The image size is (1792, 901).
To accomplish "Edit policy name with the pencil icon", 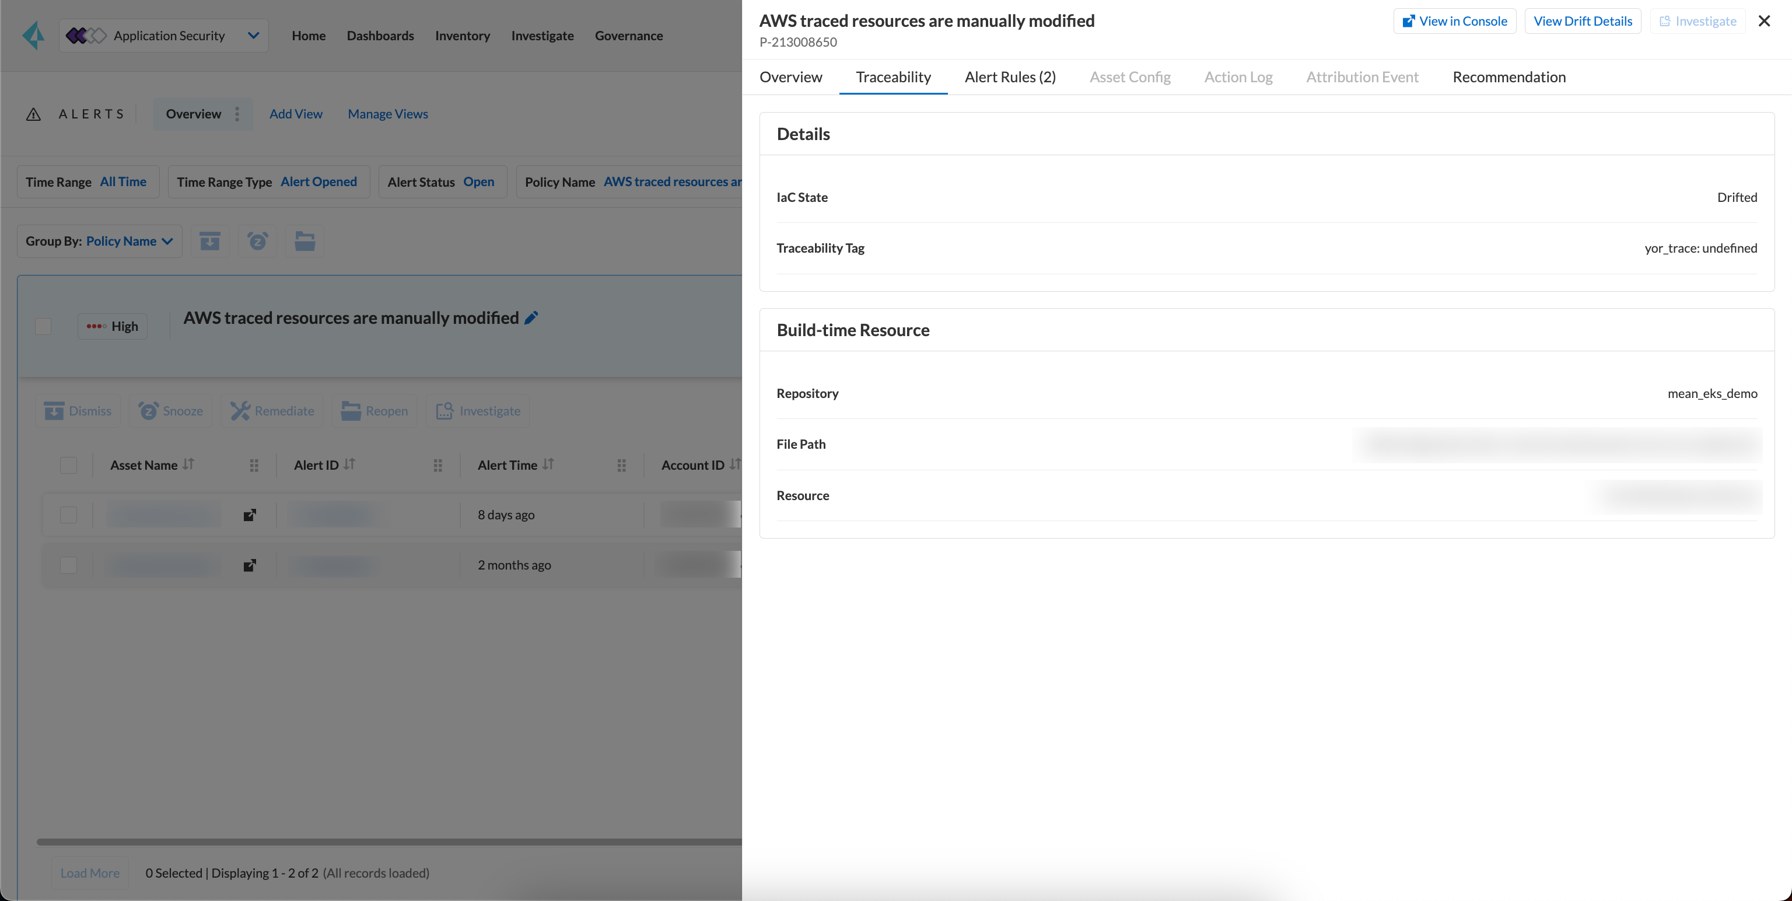I will (531, 318).
